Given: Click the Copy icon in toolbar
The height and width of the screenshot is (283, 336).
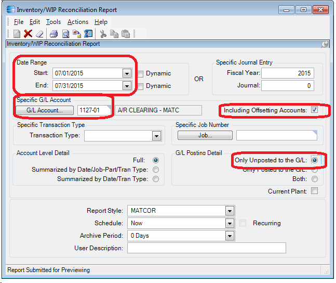Looking at the screenshot, I should tap(114, 34).
